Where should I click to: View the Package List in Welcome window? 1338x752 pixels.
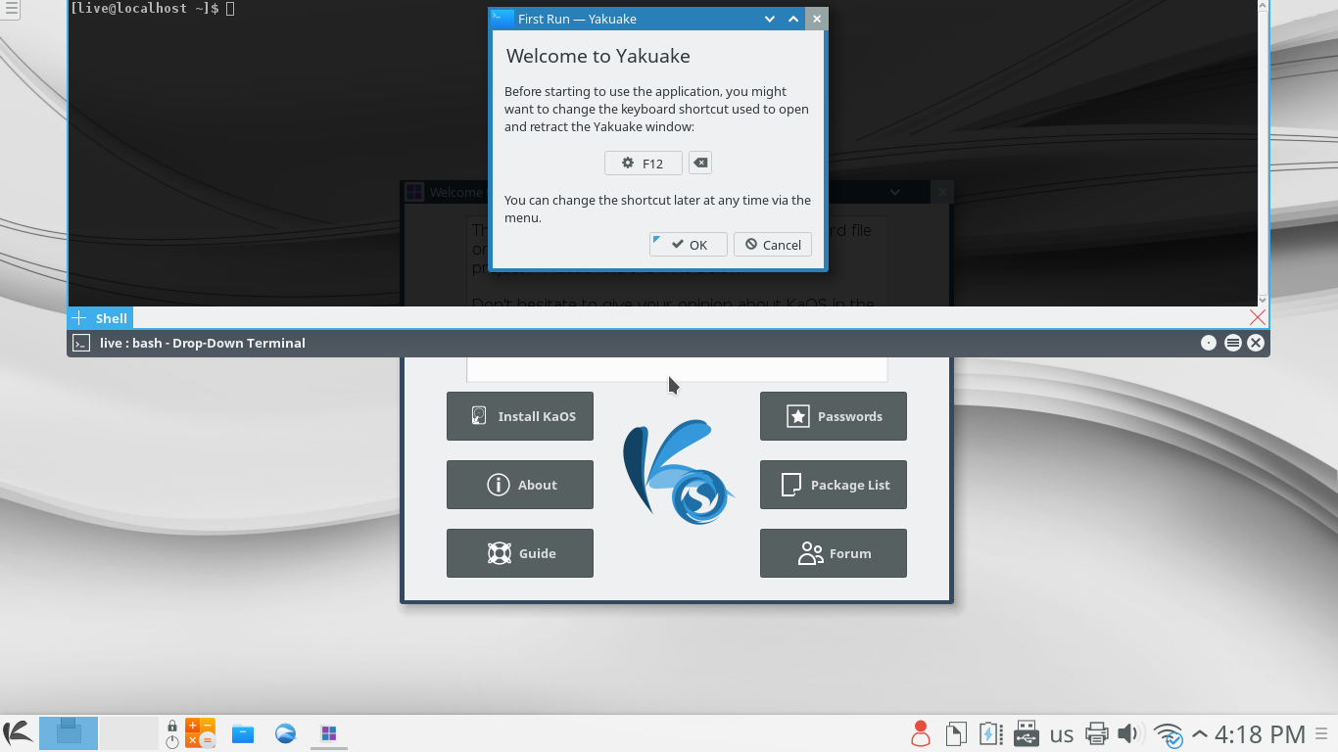834,485
